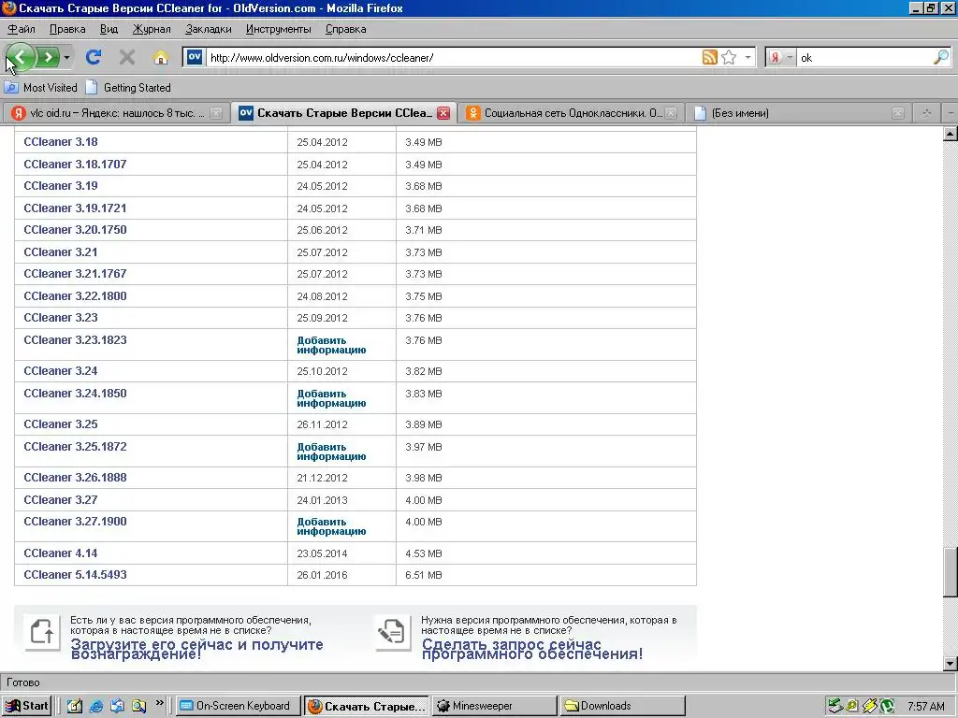Click the grey X stop-loading icon
This screenshot has width=958, height=718.
127,57
